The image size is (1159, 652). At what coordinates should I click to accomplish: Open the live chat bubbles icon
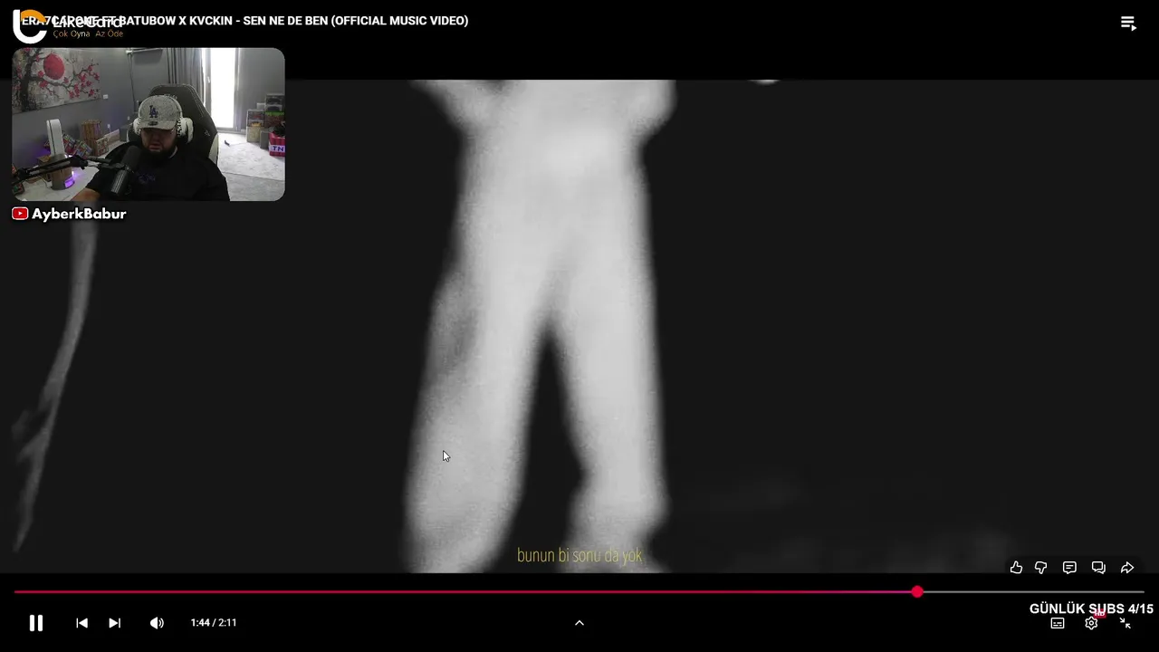[1098, 568]
